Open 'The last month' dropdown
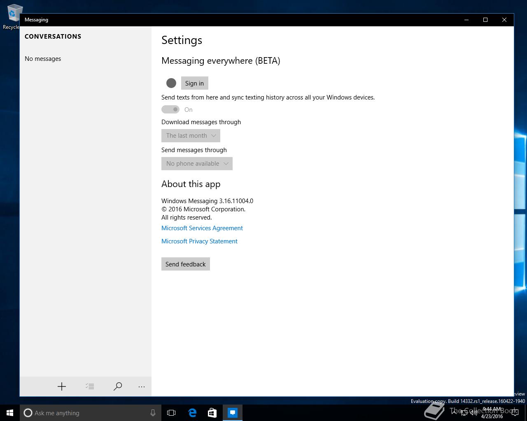527x421 pixels. click(191, 136)
